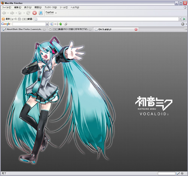This screenshot has height=176, width=188.
Task: Open the ツール (Tools) menu
Action: click(x=64, y=8)
